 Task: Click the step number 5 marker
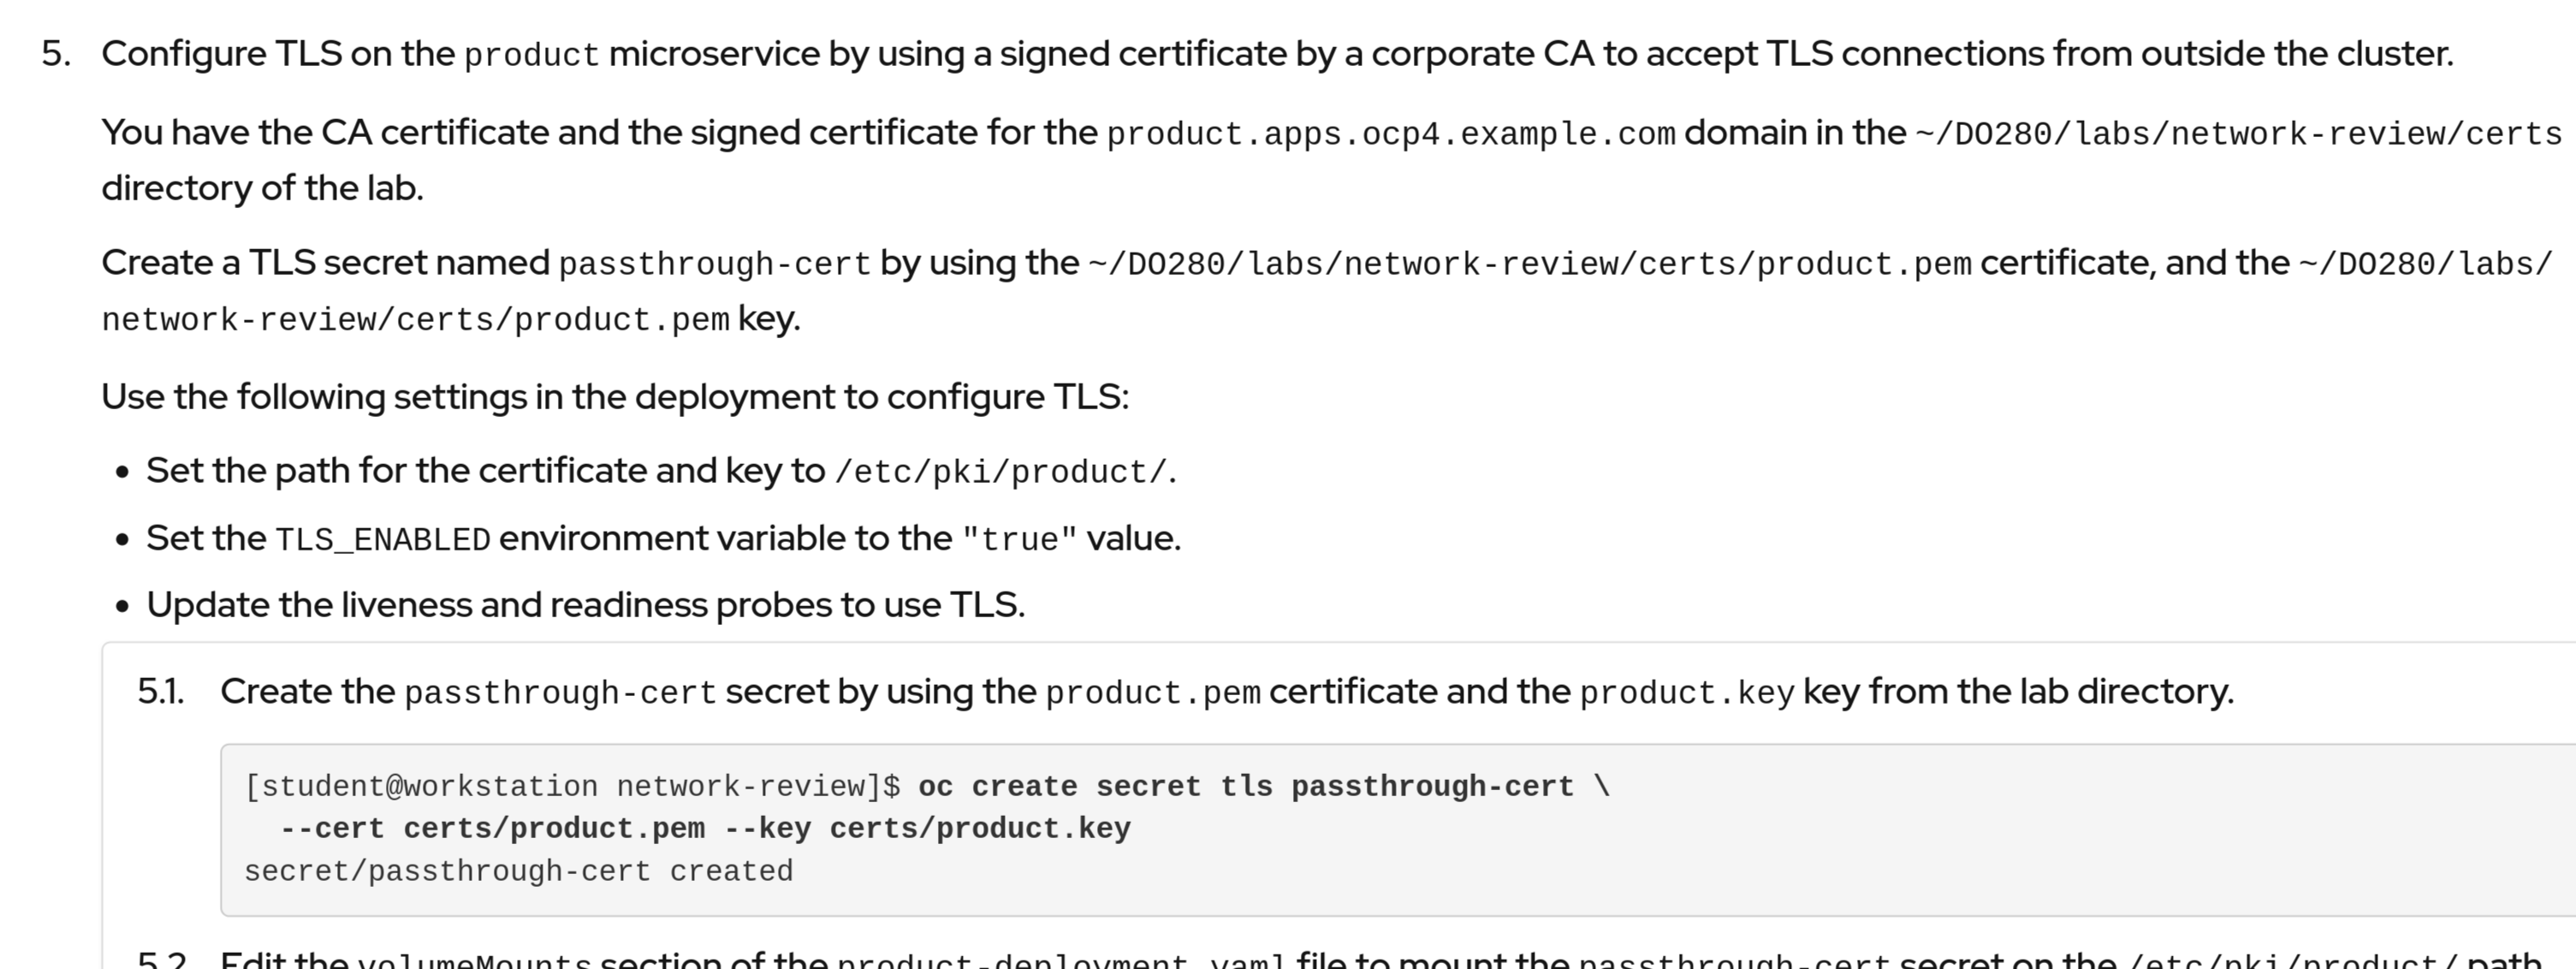56,54
